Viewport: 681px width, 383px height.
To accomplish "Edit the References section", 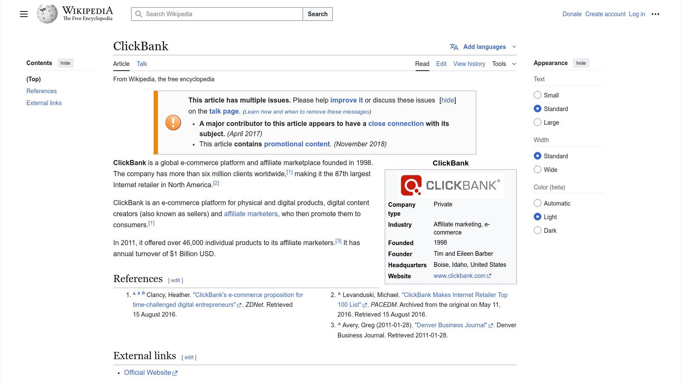I will tap(176, 280).
